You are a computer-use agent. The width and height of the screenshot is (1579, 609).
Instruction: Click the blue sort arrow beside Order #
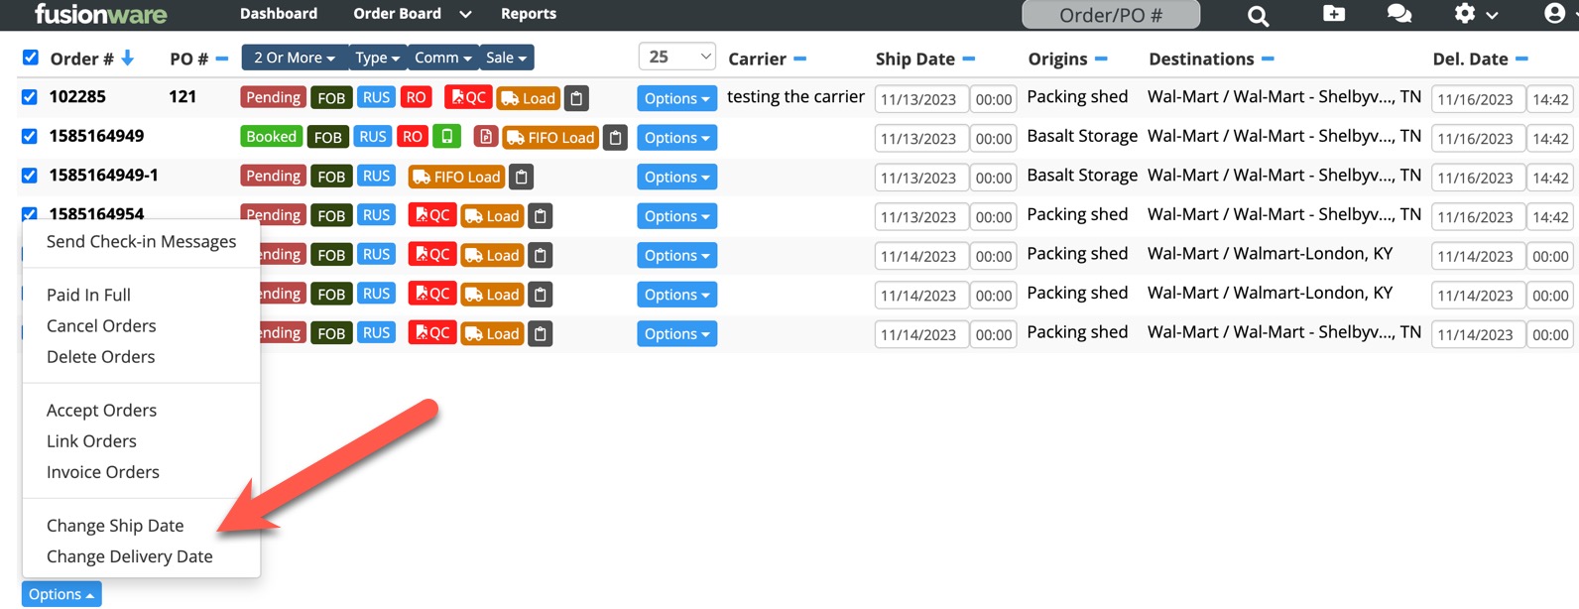pyautogui.click(x=128, y=59)
